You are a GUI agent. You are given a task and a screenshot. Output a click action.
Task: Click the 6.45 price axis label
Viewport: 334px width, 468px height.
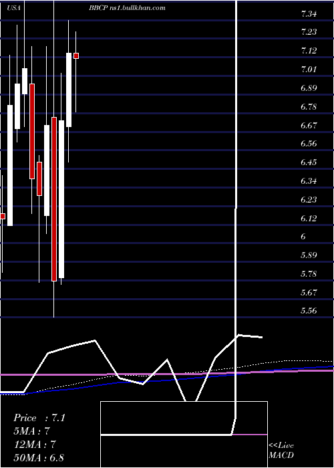(309, 162)
